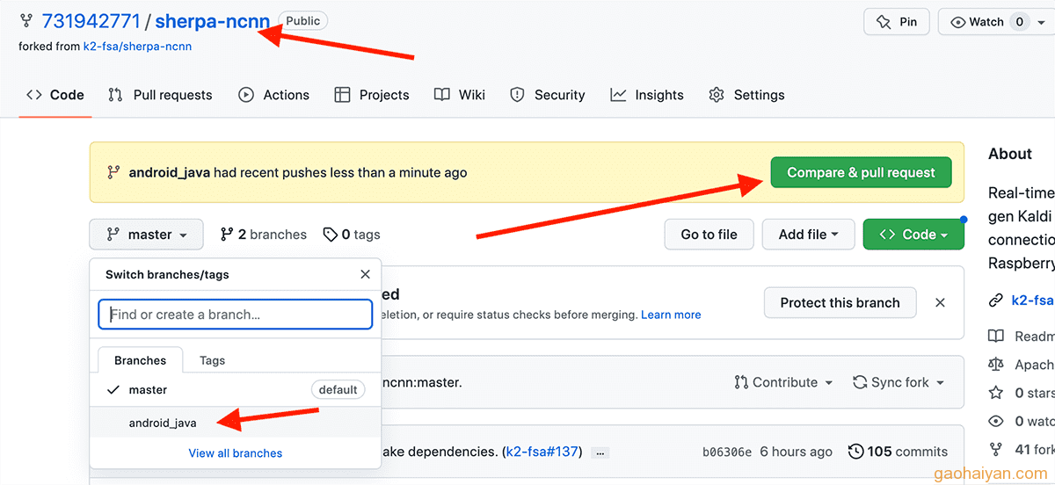Expand commit message ellipsis button
The width and height of the screenshot is (1055, 485).
(600, 452)
